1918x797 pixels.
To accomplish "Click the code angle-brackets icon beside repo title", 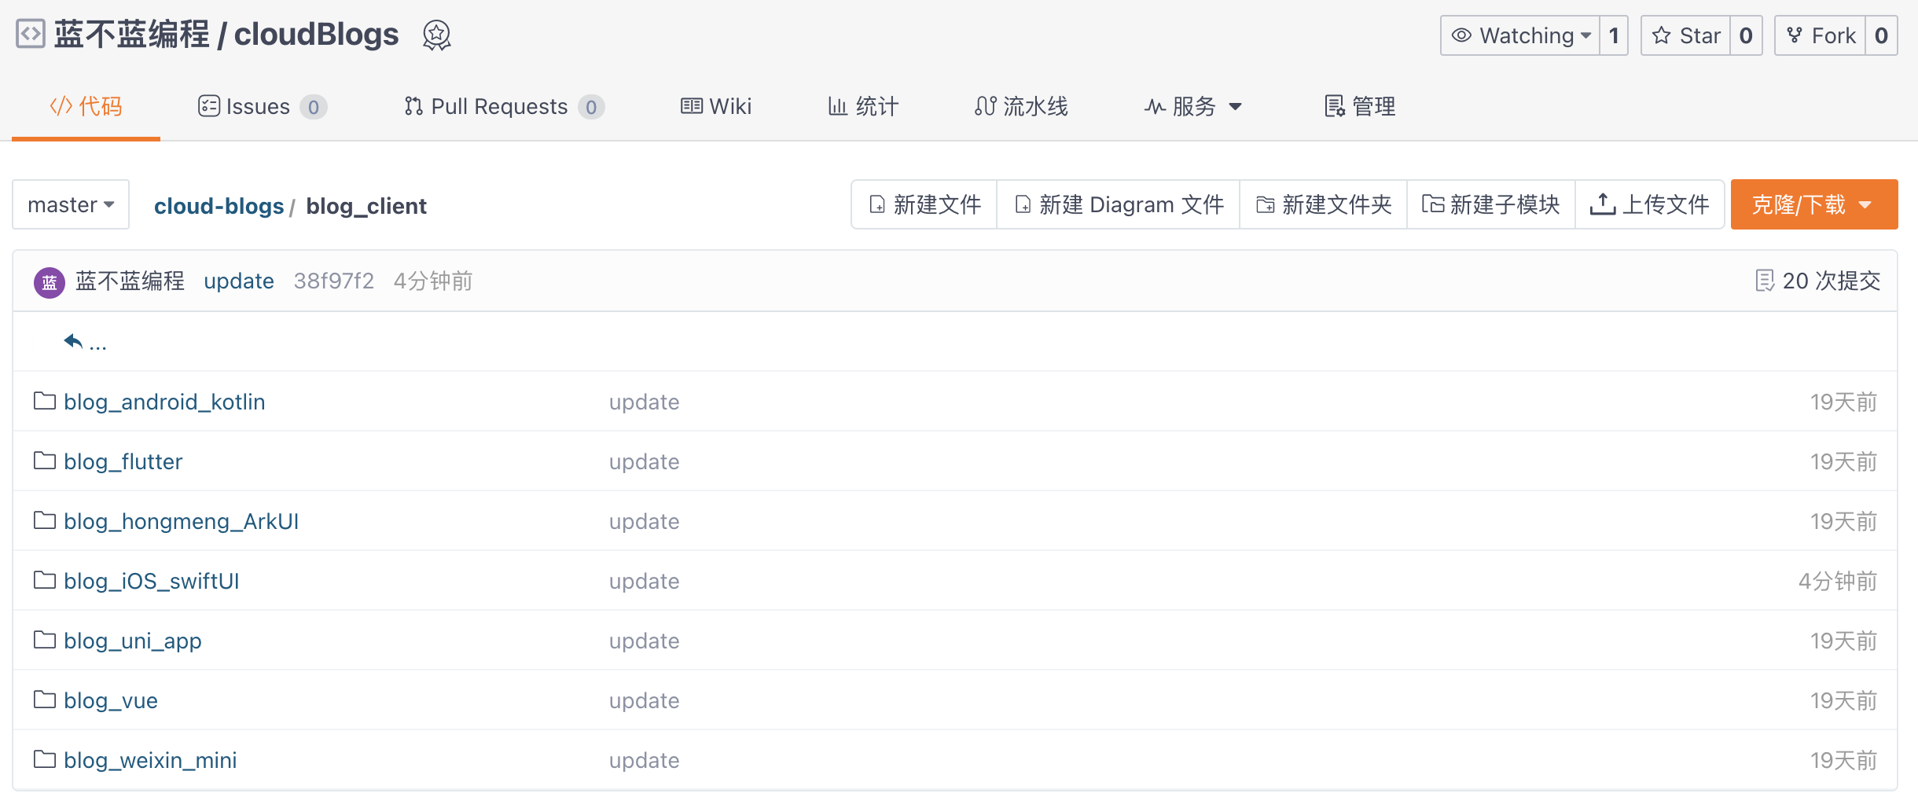I will pos(29,35).
